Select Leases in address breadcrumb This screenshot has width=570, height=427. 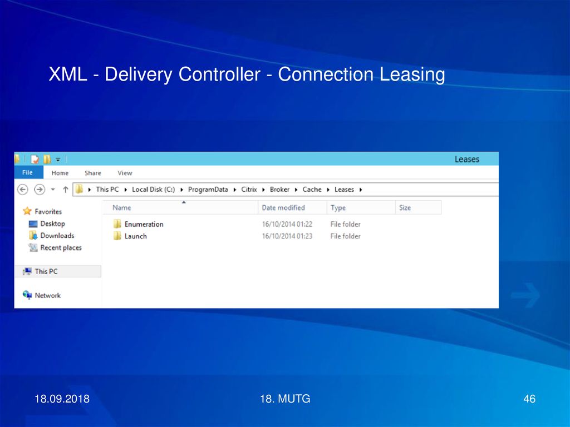[x=344, y=190]
